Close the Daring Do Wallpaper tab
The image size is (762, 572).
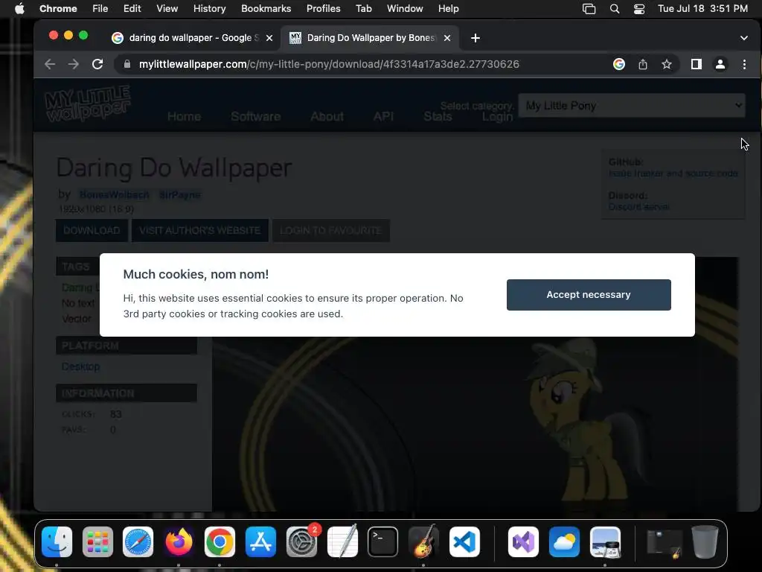click(447, 38)
